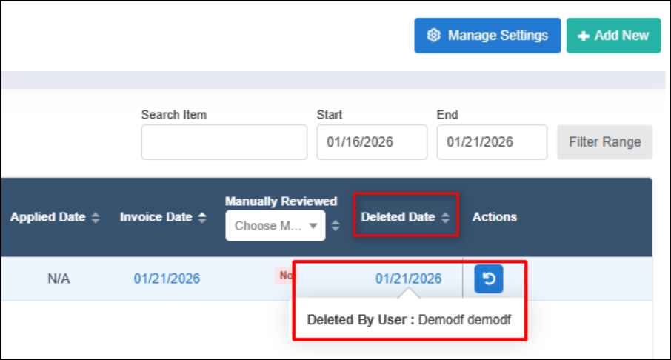The image size is (671, 360).
Task: Select the End date field
Action: pos(492,142)
